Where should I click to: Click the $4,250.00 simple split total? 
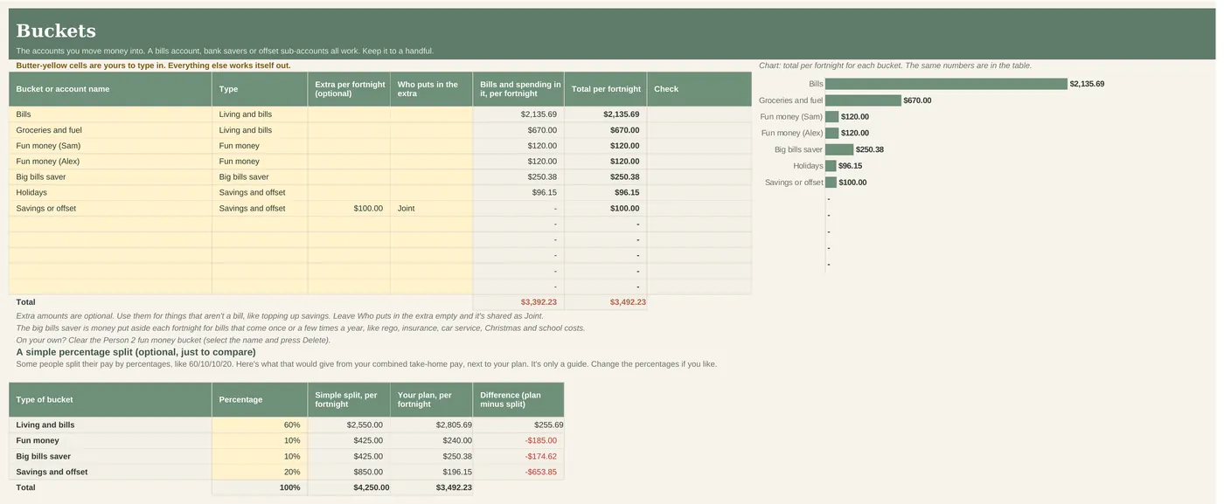(x=349, y=488)
